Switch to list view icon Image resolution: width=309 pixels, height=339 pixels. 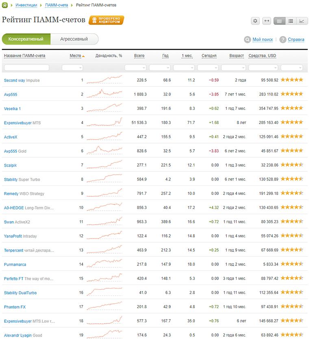pos(291,21)
